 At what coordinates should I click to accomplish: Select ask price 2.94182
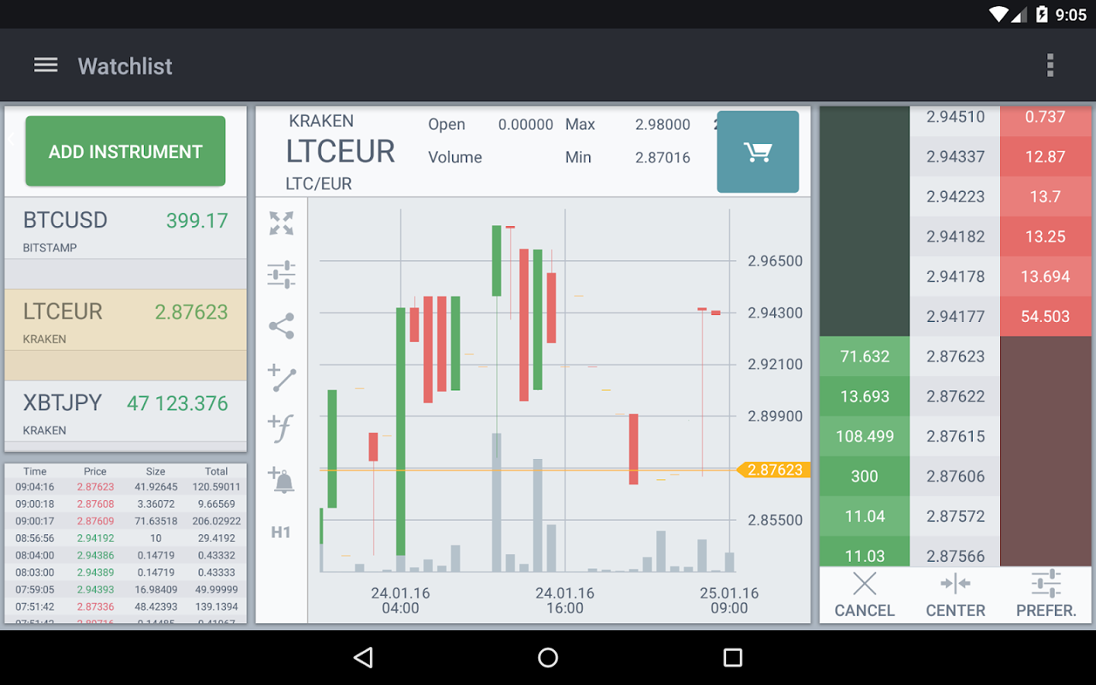[x=955, y=237]
